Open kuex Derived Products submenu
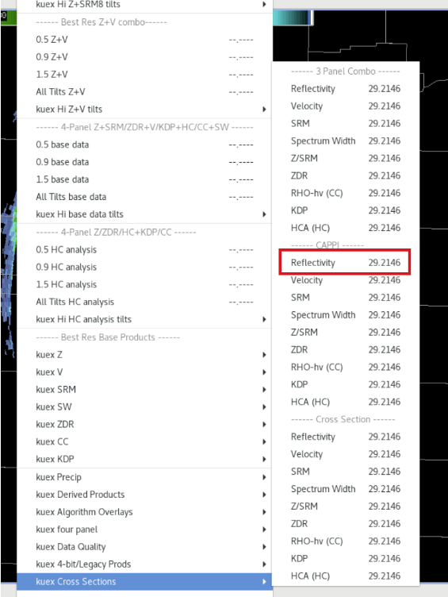Screen dimensions: 448x597 tap(144, 495)
